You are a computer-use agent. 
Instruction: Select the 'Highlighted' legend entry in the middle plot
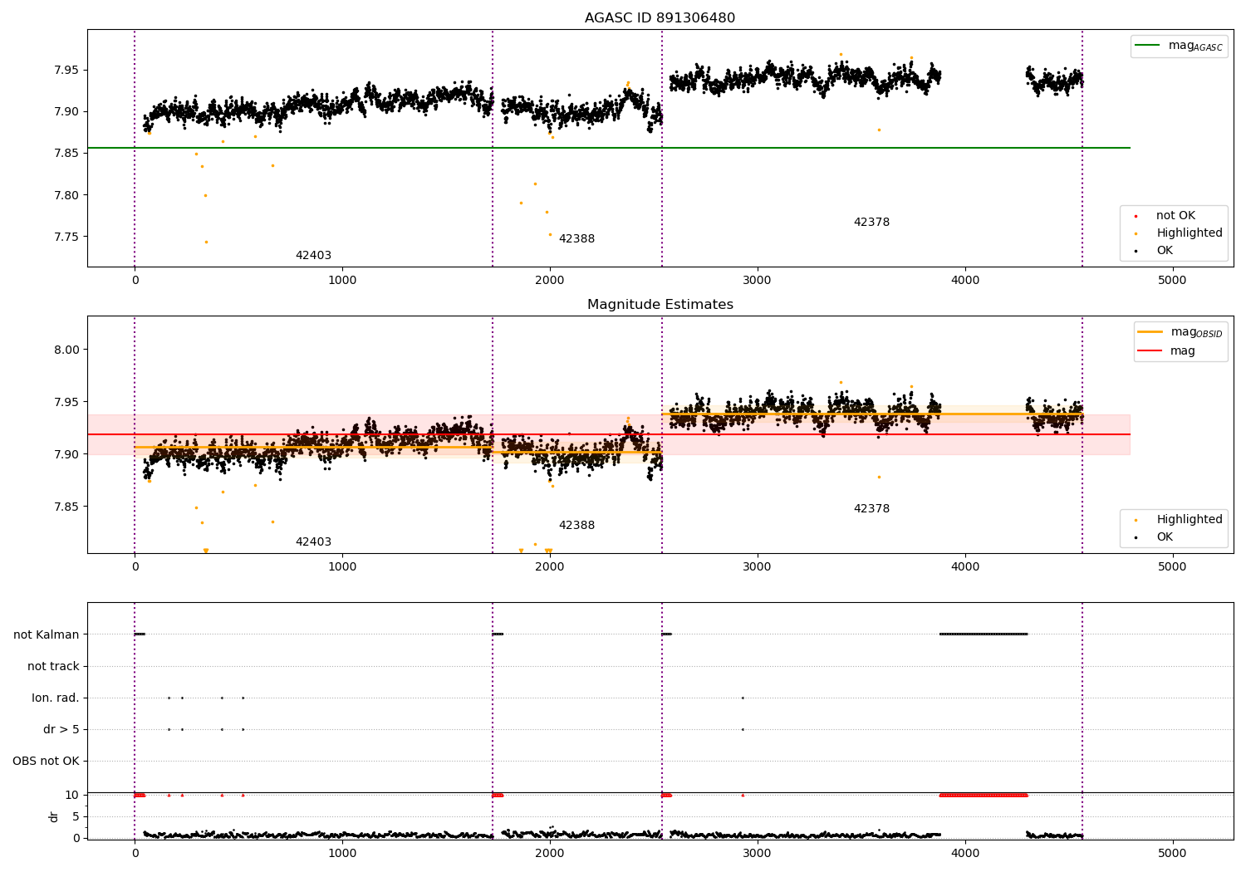coord(1190,520)
